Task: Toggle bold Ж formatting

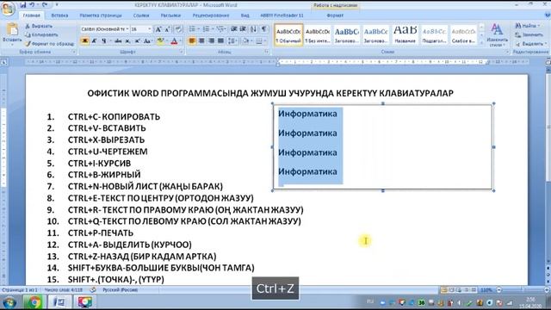Action: [x=84, y=41]
